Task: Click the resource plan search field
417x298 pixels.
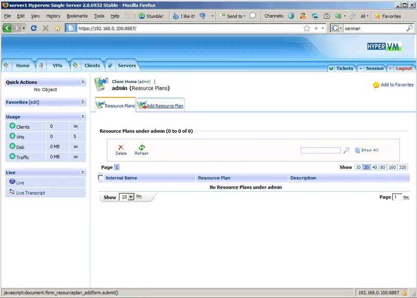Action: pyautogui.click(x=320, y=150)
